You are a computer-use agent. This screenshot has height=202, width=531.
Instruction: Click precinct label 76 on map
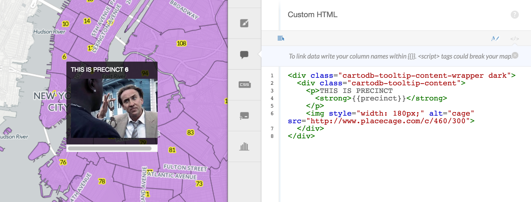pos(63,162)
